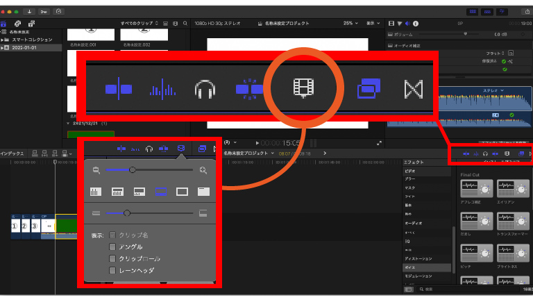Open the インデックス timeline index
This screenshot has height=300, width=533.
coord(12,153)
